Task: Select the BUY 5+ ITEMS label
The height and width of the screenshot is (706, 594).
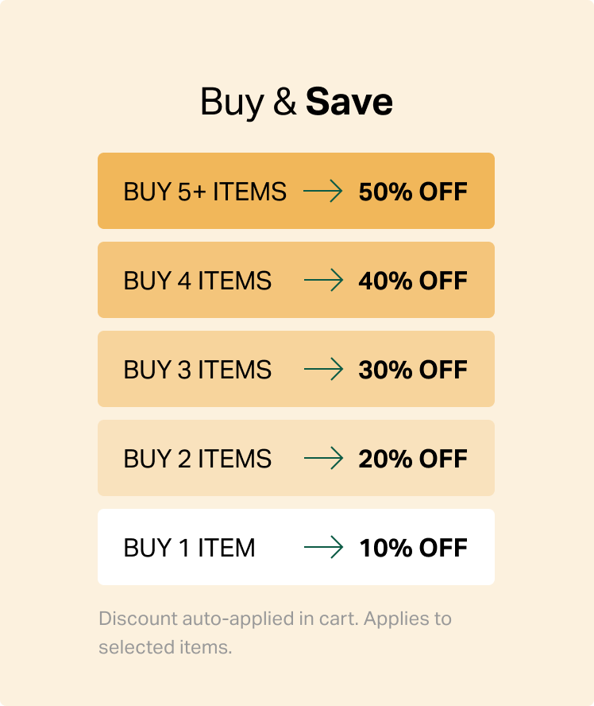Action: (x=205, y=192)
